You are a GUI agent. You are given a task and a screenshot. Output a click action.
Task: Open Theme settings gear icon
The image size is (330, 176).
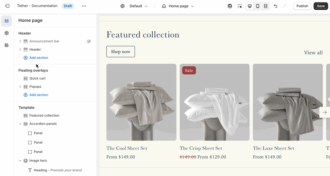point(7,33)
